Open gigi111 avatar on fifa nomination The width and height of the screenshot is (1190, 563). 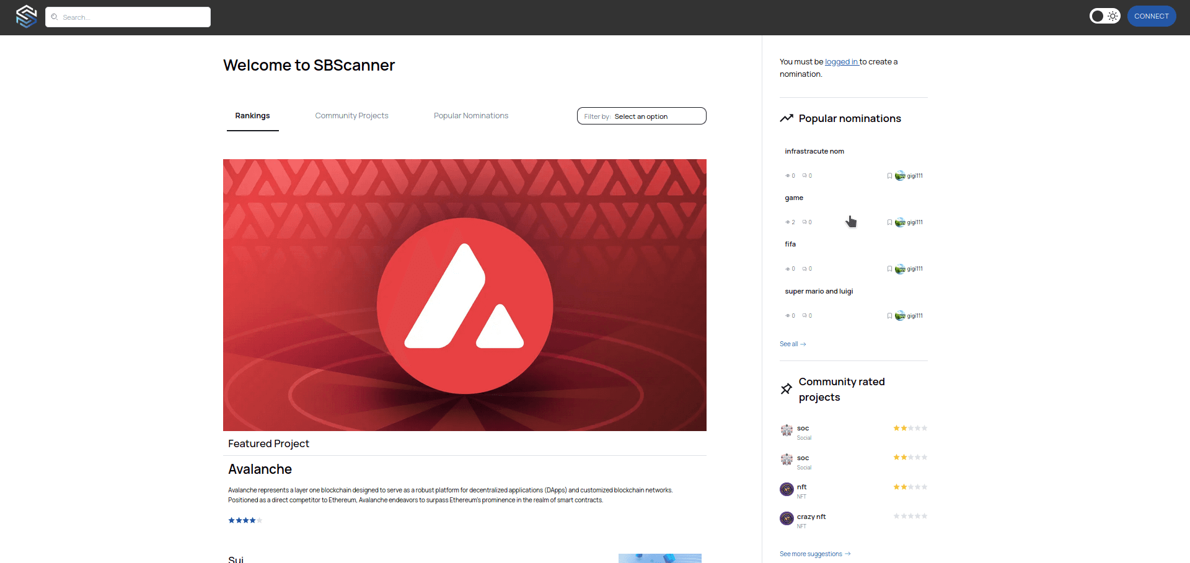pyautogui.click(x=900, y=269)
